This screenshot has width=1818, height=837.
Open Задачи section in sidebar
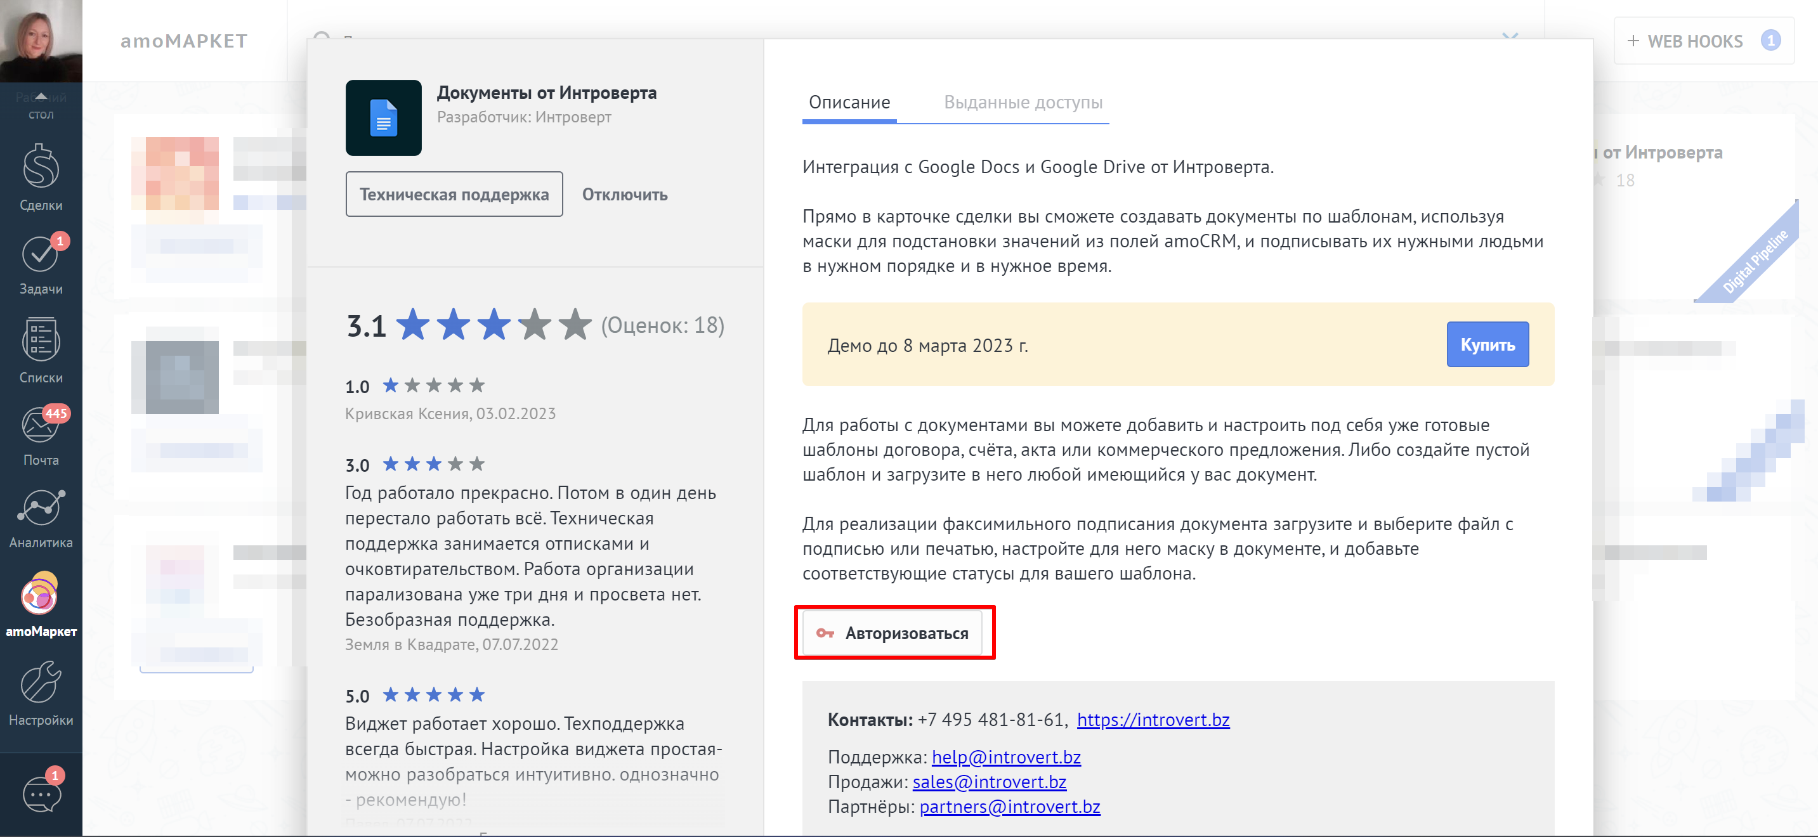click(41, 264)
